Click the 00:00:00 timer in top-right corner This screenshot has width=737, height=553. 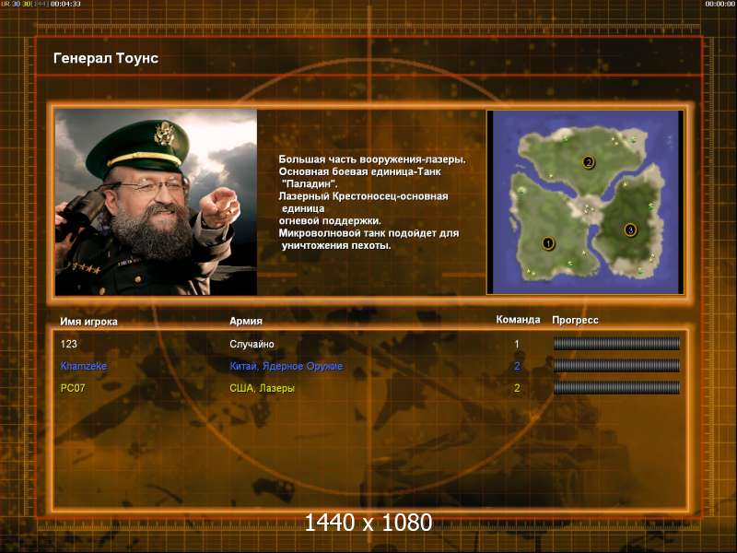point(719,4)
